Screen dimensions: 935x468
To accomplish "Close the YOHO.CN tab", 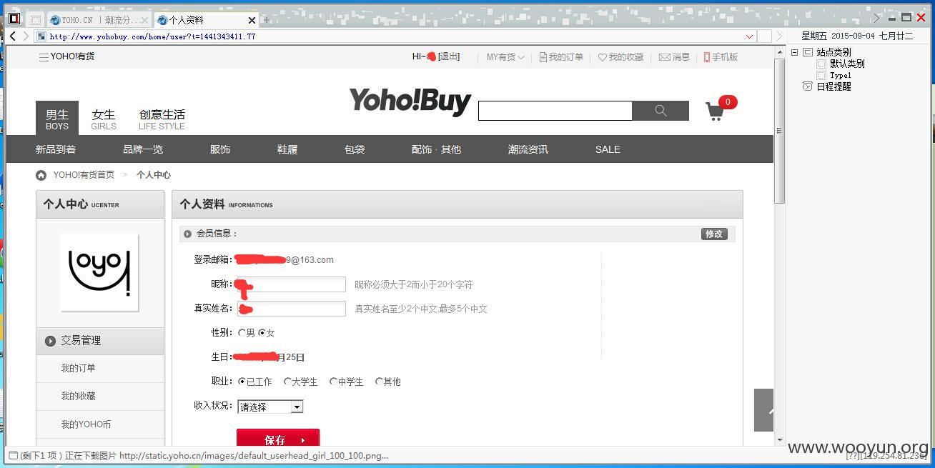I will [145, 20].
